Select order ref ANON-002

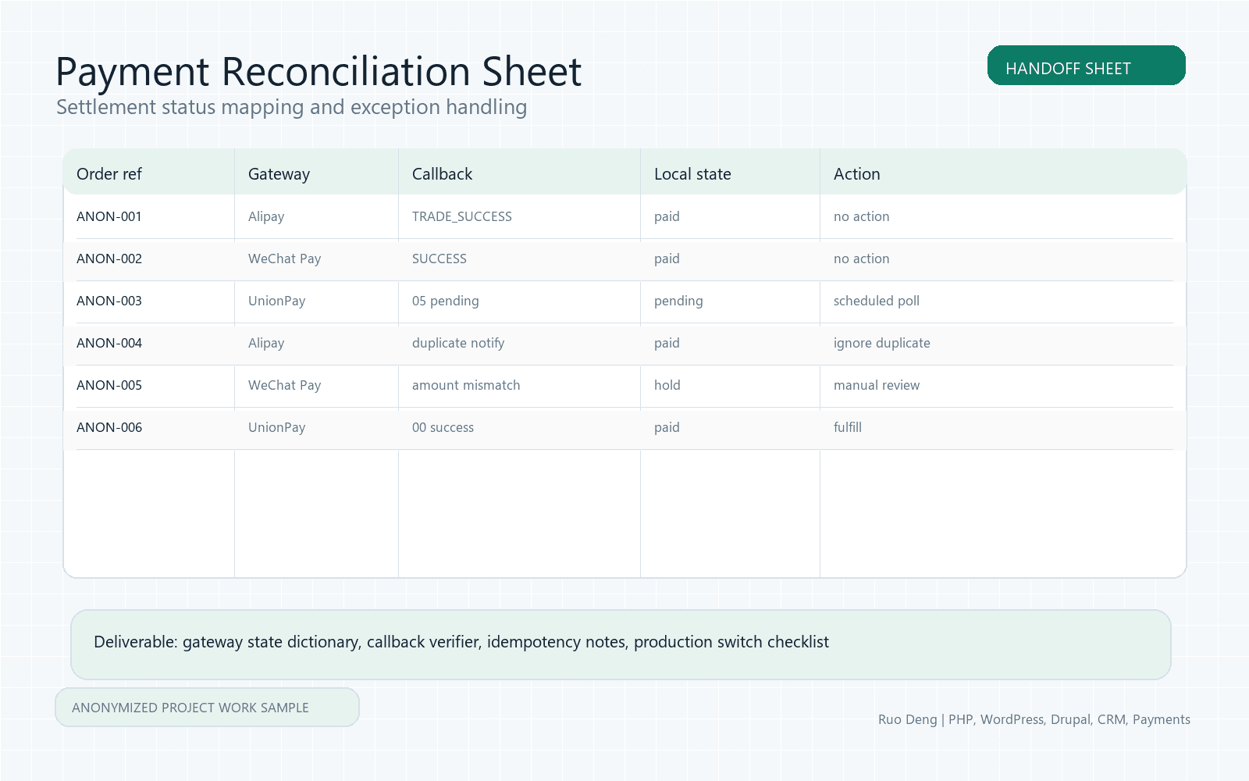click(109, 259)
